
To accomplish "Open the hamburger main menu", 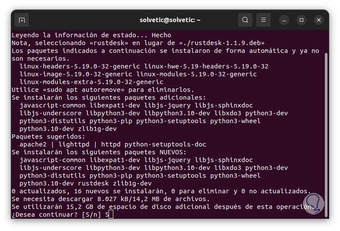I will 263,20.
